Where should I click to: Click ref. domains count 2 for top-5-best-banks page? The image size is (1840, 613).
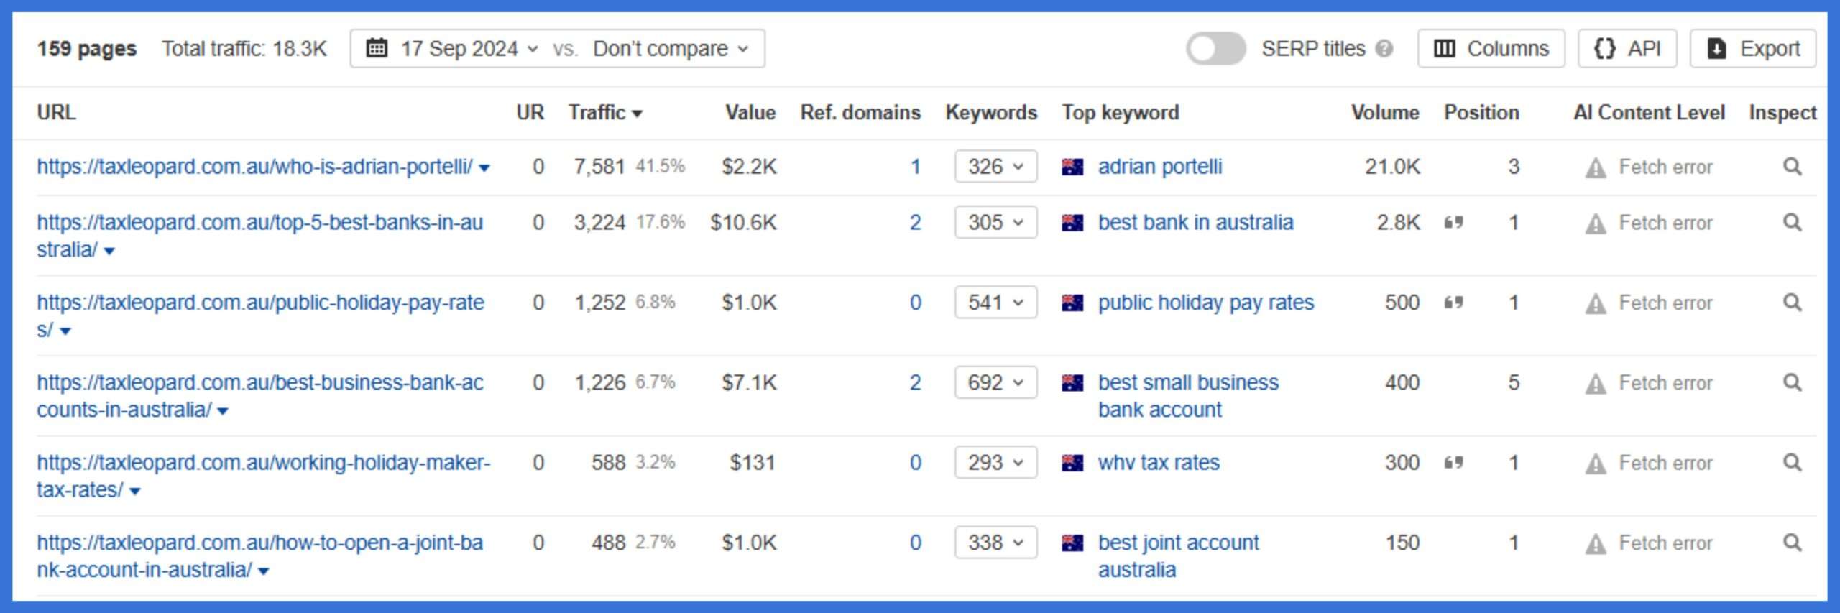(915, 223)
